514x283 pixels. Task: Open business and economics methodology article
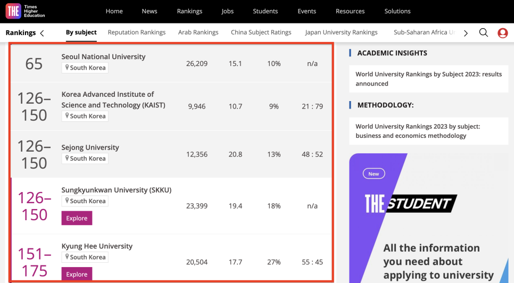pyautogui.click(x=429, y=131)
